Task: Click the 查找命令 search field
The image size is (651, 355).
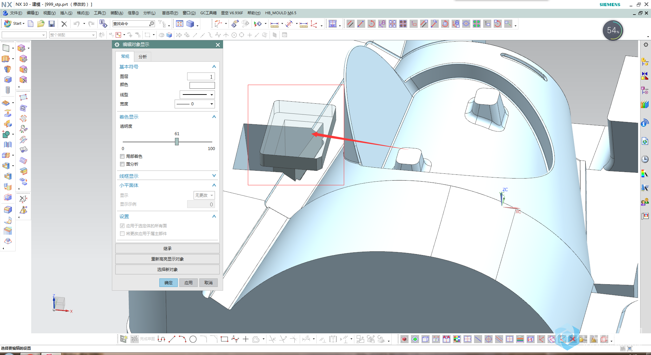Action: pyautogui.click(x=131, y=24)
